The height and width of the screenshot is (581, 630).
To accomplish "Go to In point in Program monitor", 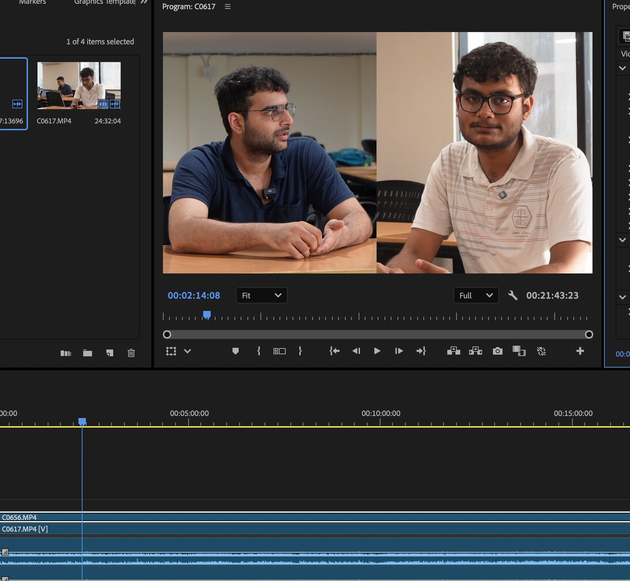I will tap(334, 351).
